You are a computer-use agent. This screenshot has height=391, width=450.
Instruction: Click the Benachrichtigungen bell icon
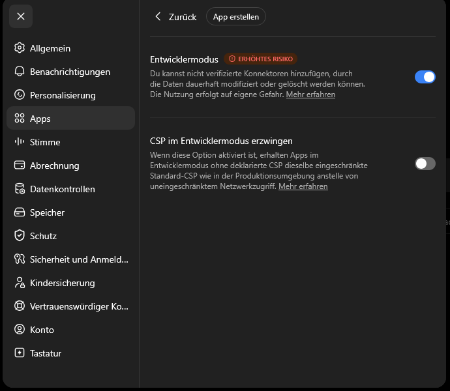[20, 72]
